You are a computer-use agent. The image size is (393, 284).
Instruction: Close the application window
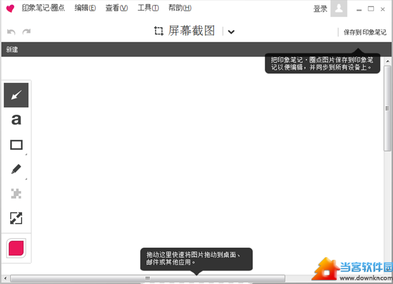383,10
